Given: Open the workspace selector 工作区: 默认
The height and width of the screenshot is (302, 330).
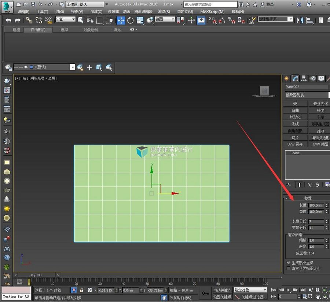Looking at the screenshot, I should tap(84, 4).
